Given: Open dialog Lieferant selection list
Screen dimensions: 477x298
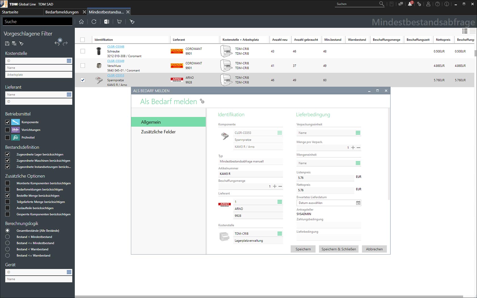Looking at the screenshot, I should 280,202.
